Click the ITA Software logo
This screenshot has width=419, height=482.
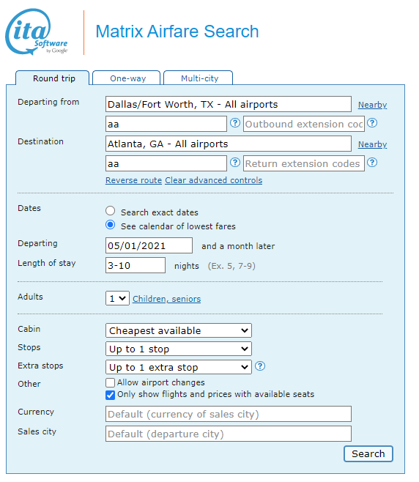click(37, 32)
